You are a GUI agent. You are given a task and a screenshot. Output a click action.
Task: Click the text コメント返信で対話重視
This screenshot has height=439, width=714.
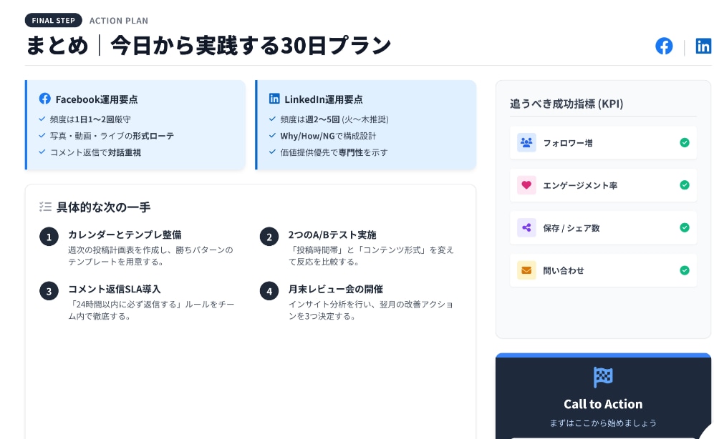tap(96, 152)
